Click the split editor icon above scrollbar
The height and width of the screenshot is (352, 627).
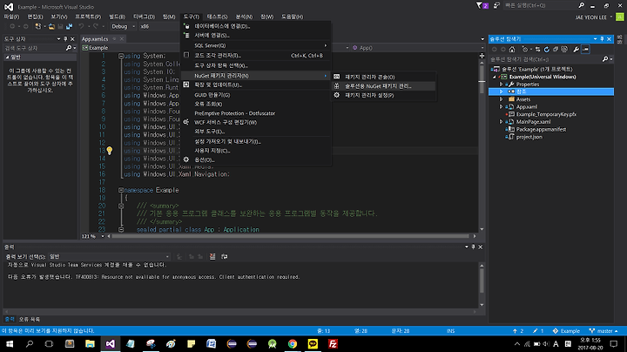(482, 56)
